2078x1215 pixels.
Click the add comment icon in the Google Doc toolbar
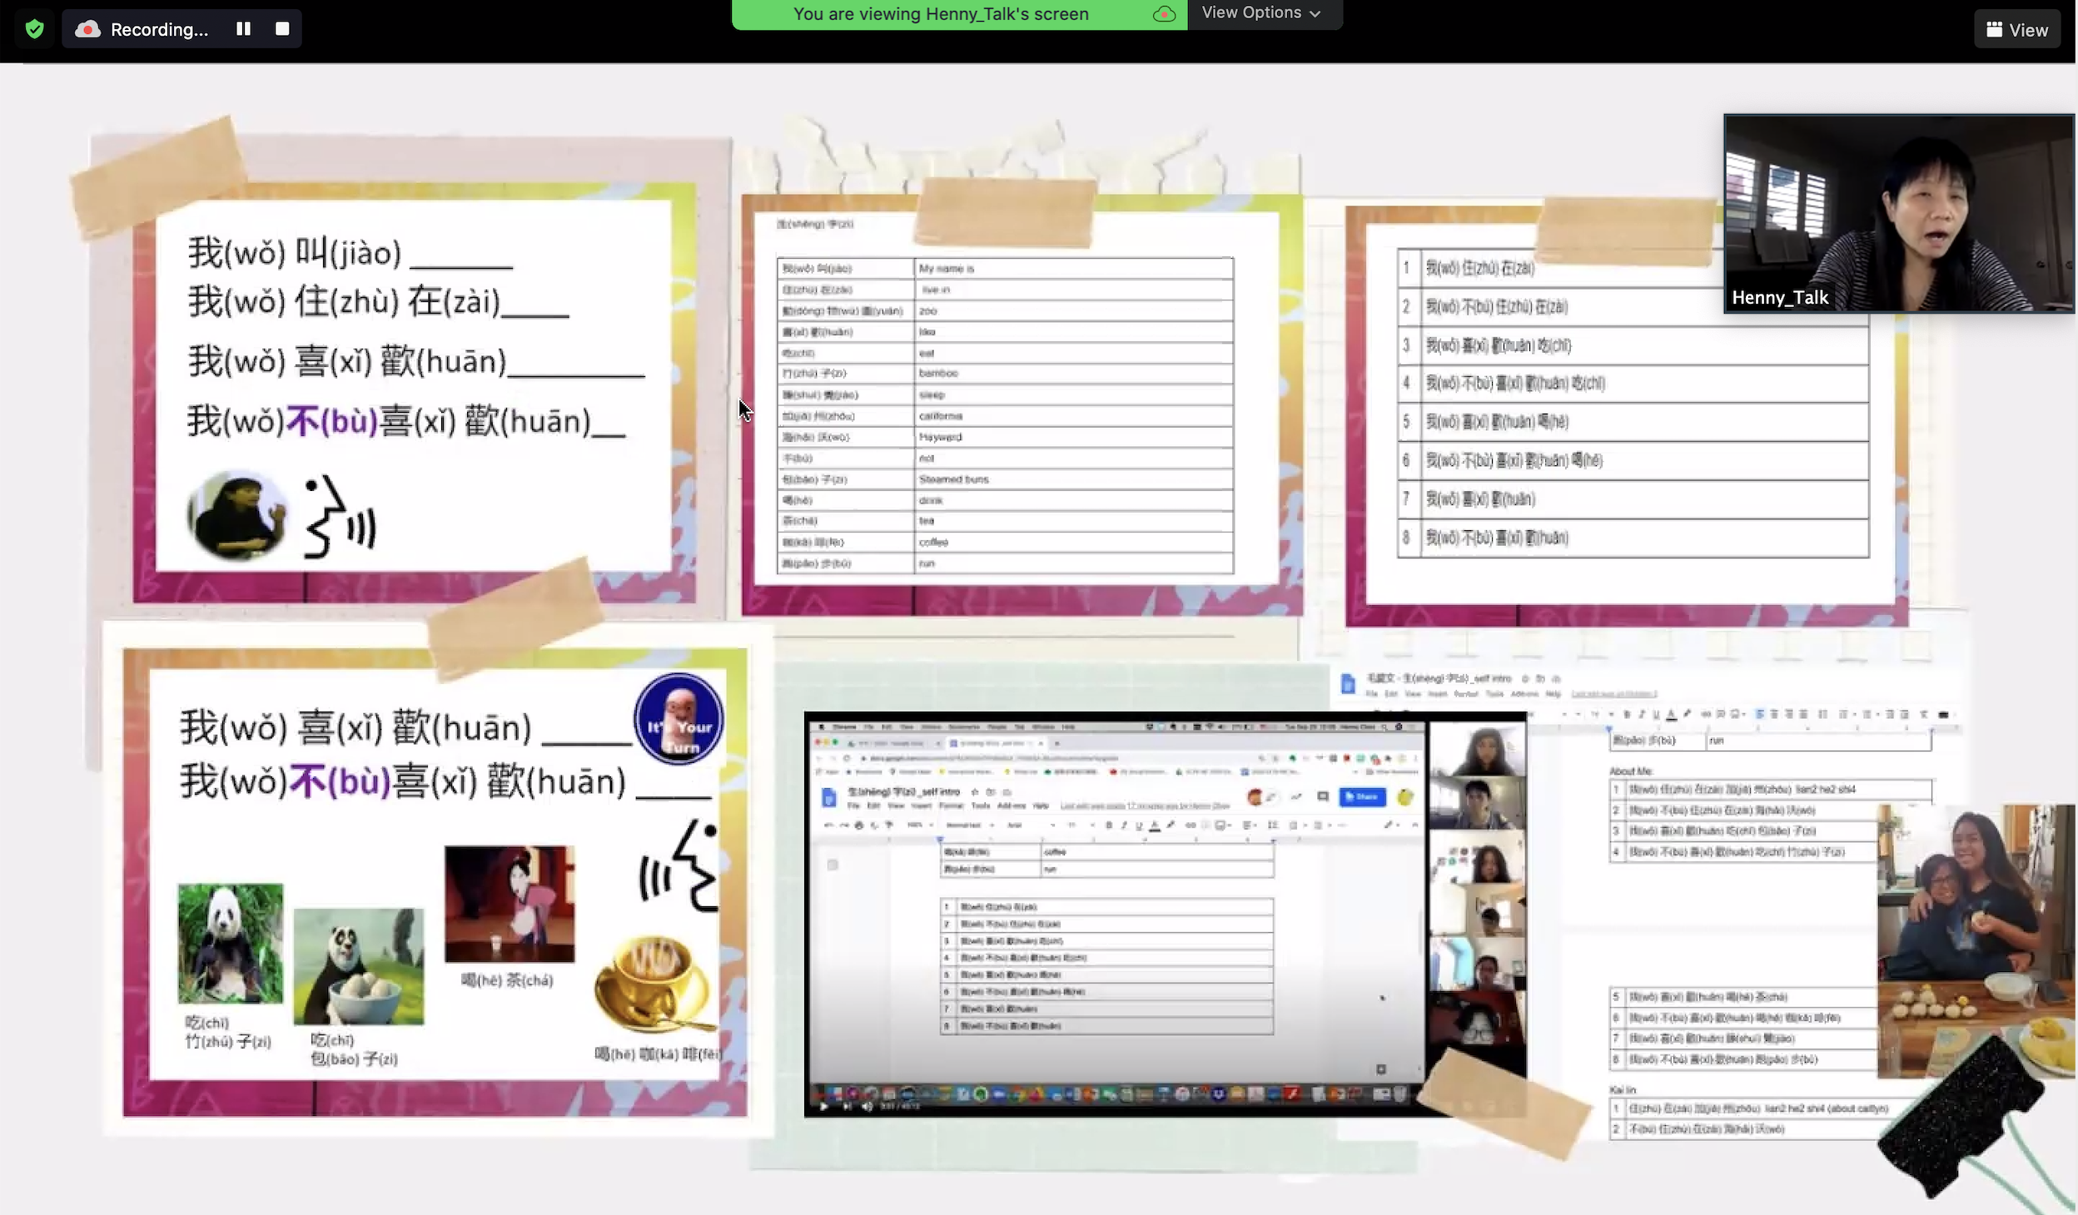click(x=1720, y=714)
